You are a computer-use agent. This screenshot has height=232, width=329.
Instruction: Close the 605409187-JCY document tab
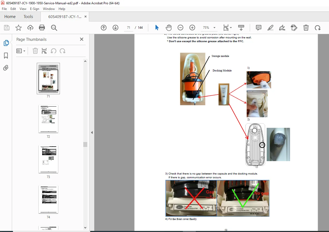pyautogui.click(x=86, y=17)
